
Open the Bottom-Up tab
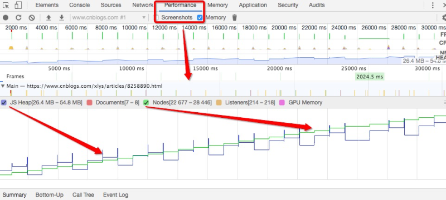pos(50,195)
